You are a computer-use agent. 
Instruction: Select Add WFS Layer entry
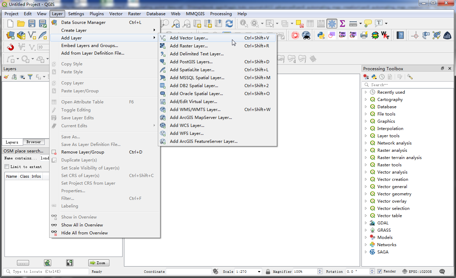click(x=217, y=133)
